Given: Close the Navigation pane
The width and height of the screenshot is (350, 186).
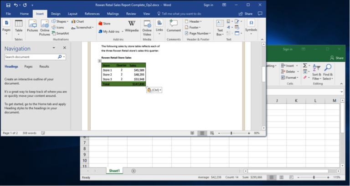Looking at the screenshot, I should (65, 48).
